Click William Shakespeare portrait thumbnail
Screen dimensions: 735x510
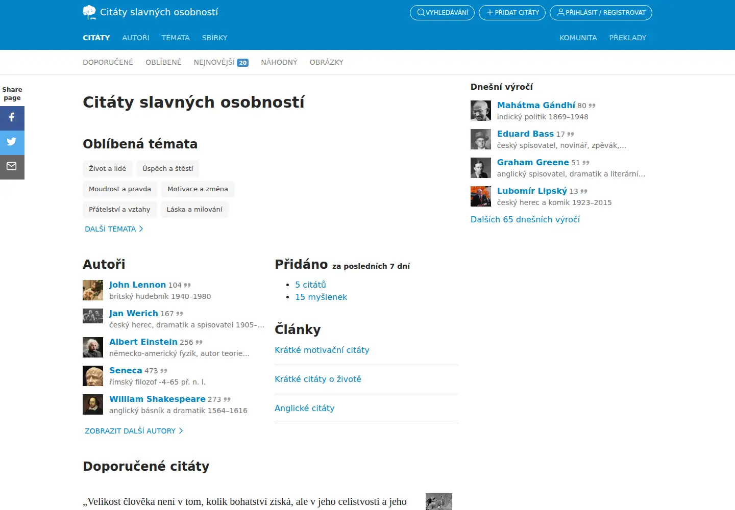93,404
